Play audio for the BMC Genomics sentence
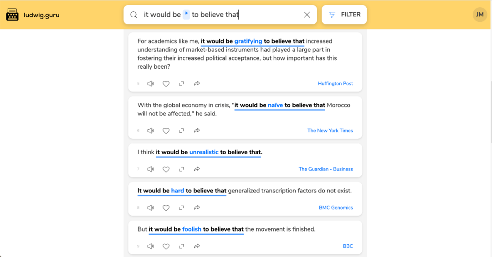 [x=151, y=208]
